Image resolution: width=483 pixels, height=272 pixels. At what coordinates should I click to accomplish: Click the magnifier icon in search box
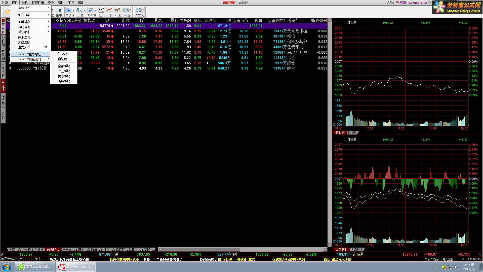click(463, 259)
